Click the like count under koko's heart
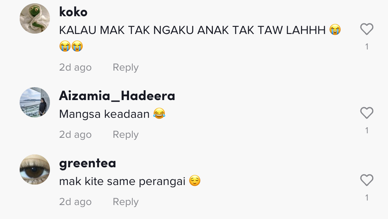The image size is (388, 219). pos(367,46)
